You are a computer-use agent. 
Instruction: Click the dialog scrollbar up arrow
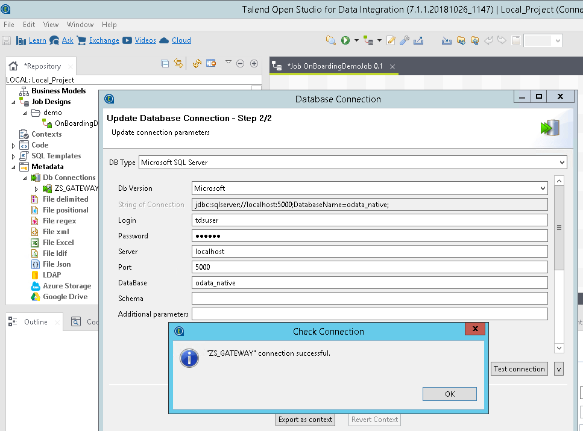coord(559,181)
